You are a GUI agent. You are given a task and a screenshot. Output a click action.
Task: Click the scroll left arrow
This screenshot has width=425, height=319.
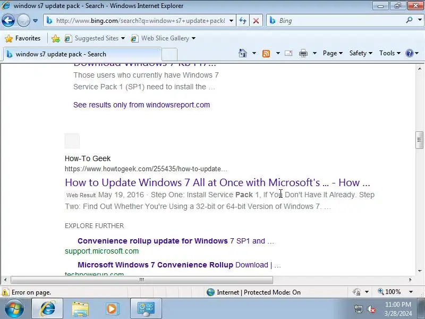(5, 280)
